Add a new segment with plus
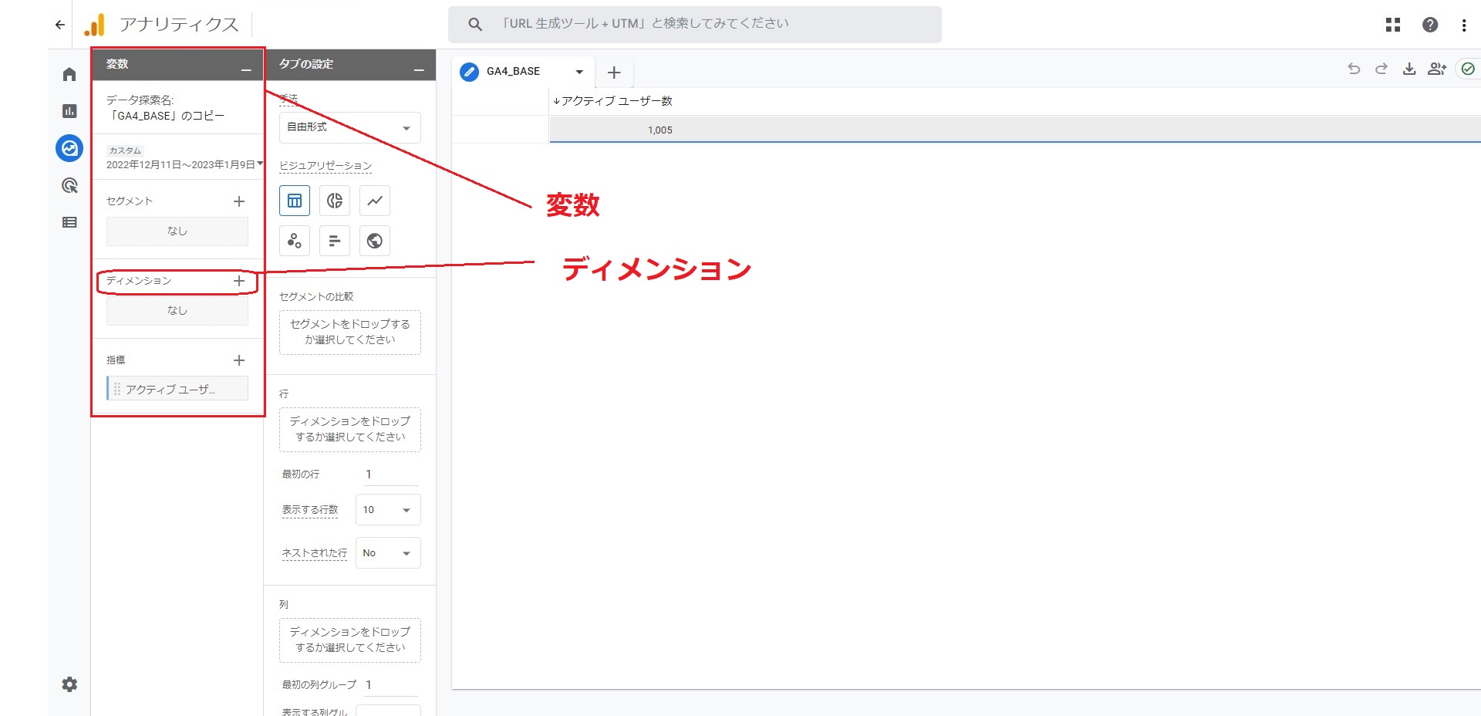 point(239,201)
